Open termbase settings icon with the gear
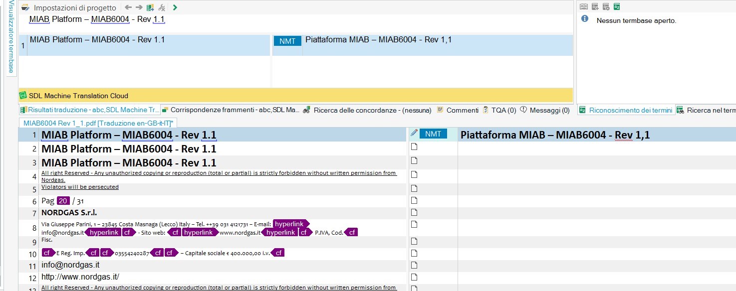The width and height of the screenshot is (736, 291). 606,6
